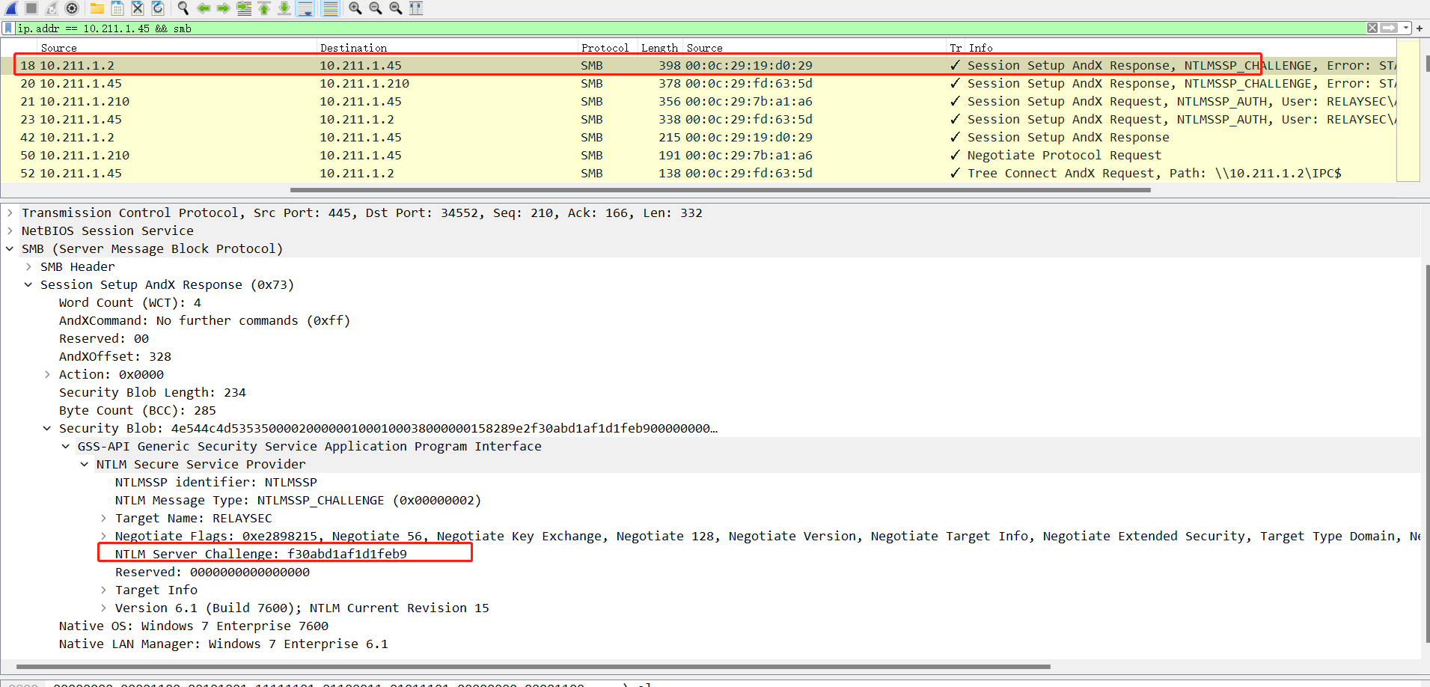Sort packets by Info column header

pyautogui.click(x=980, y=47)
